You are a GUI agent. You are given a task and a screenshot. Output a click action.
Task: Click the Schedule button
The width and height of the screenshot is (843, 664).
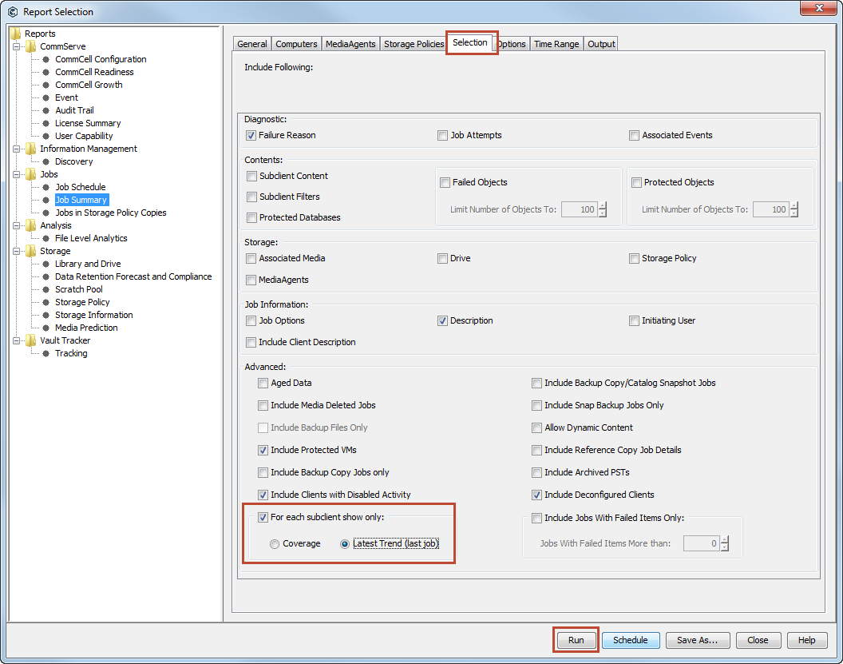point(630,640)
